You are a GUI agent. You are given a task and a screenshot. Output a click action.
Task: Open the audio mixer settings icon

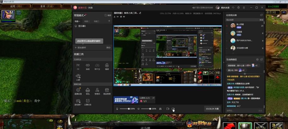[x=160, y=109]
